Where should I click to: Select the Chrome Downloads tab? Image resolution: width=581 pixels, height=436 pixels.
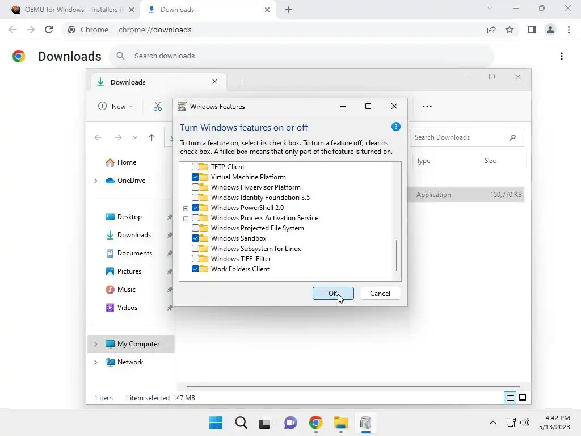coord(208,10)
